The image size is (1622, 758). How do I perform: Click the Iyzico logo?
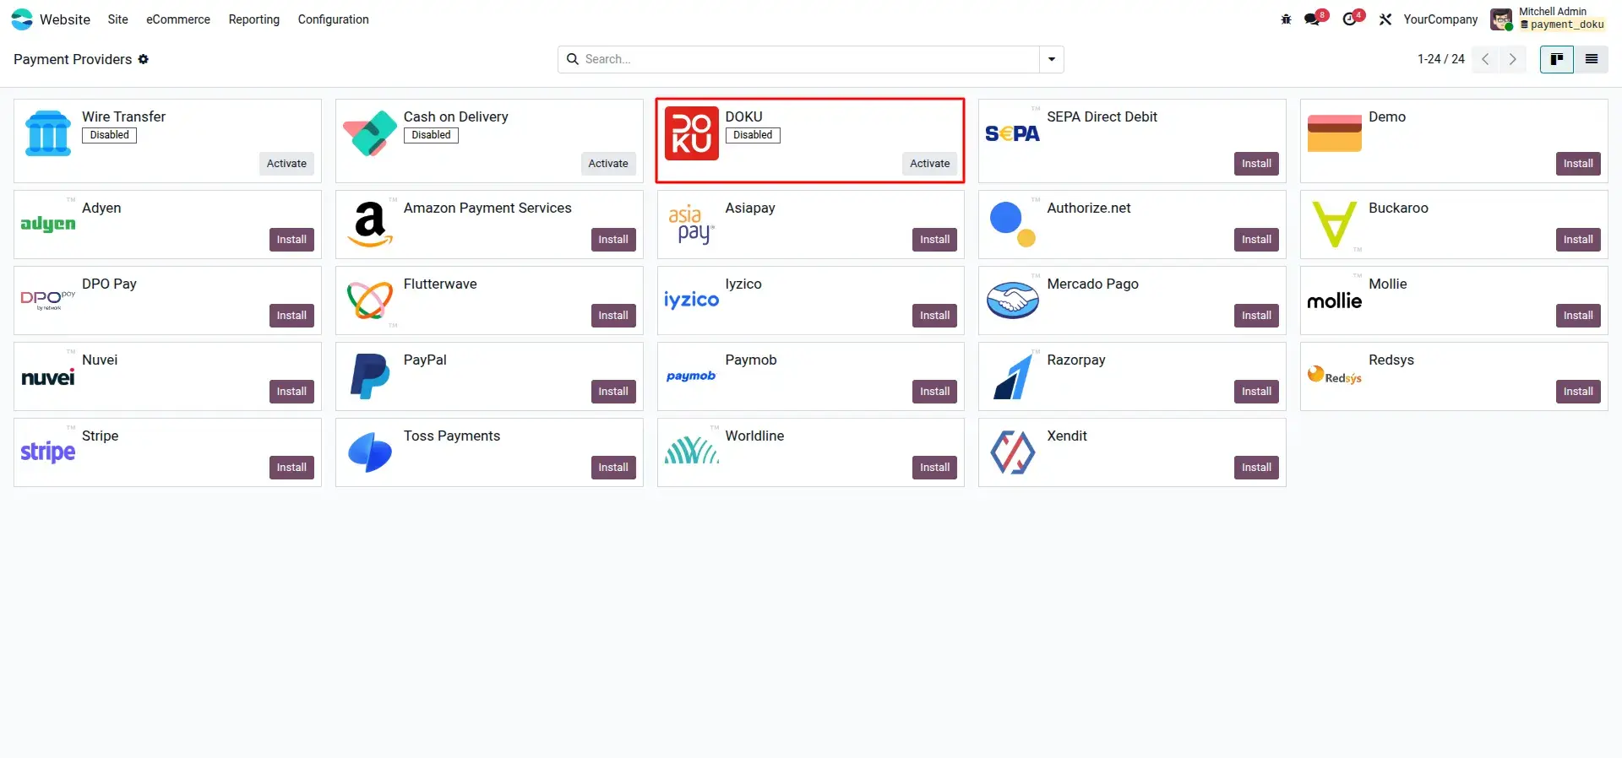click(691, 300)
